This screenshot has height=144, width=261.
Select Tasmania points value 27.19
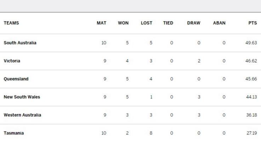252,133
